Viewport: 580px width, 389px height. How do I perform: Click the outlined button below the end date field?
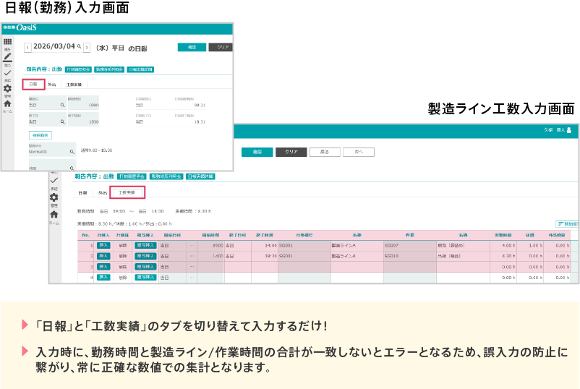[40, 135]
